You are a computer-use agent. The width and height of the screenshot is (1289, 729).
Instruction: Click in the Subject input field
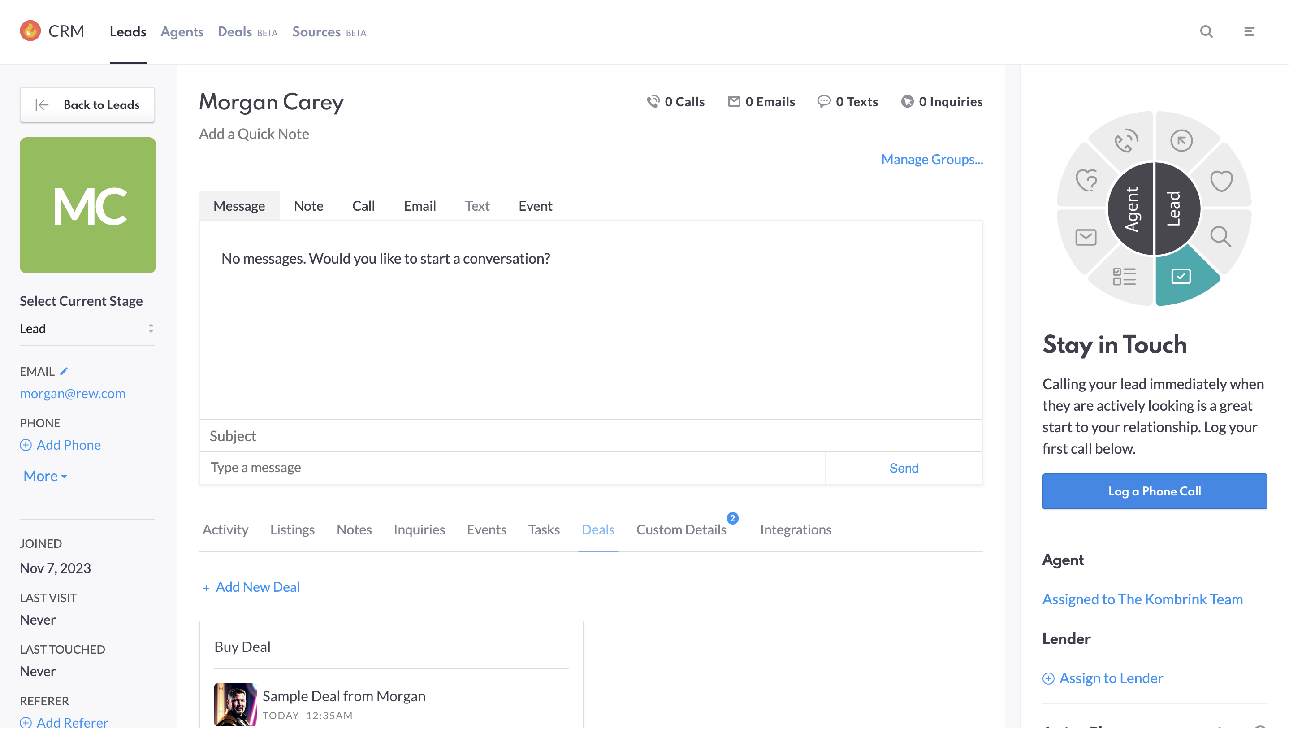(591, 436)
